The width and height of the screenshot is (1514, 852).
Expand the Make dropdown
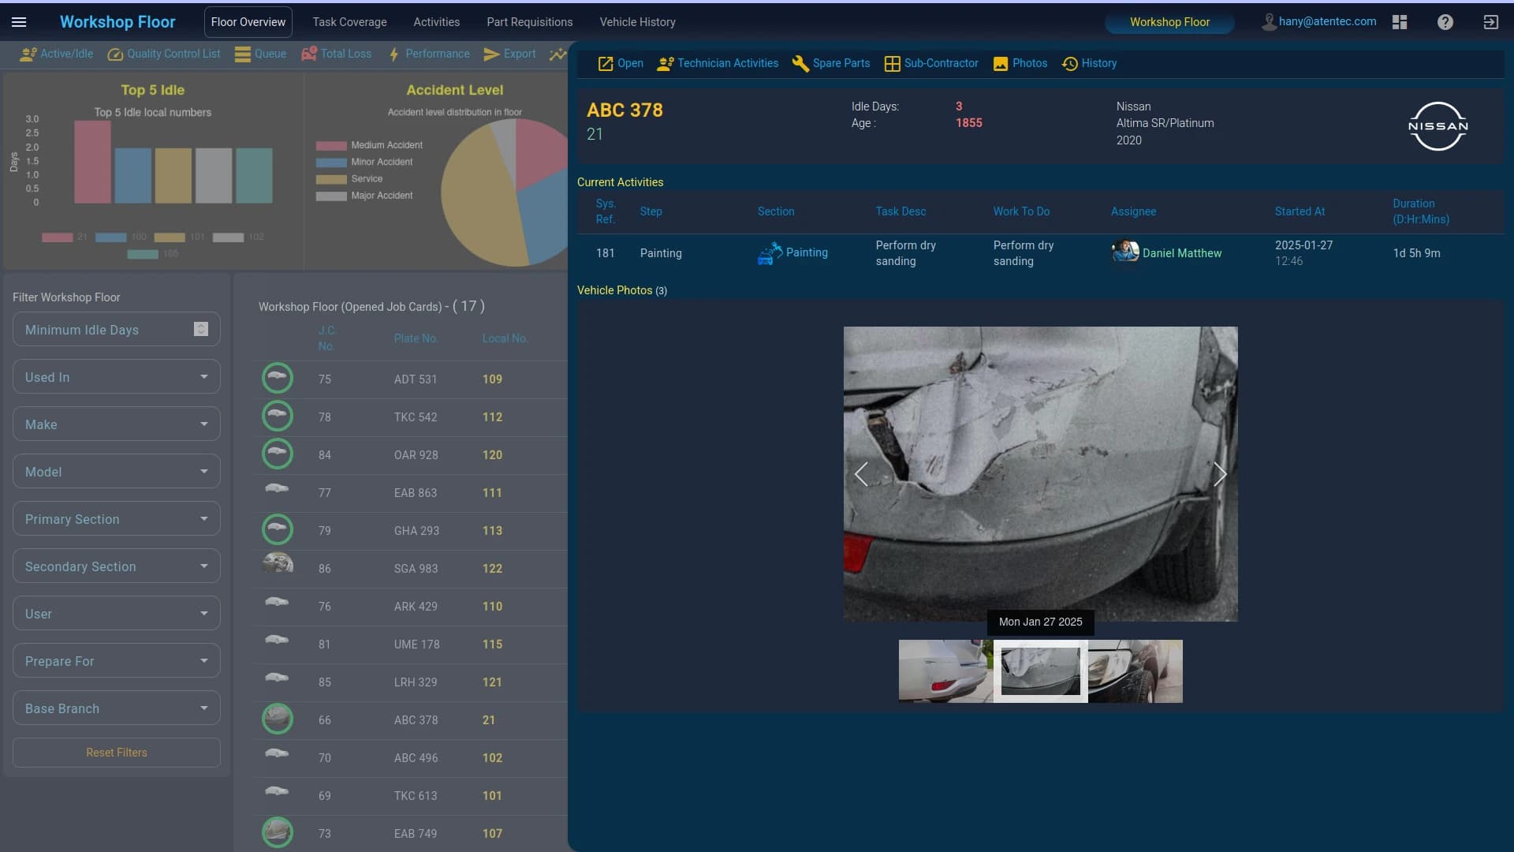point(117,424)
